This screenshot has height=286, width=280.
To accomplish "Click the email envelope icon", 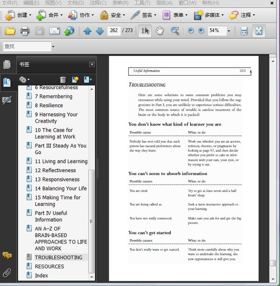I will (55, 31).
